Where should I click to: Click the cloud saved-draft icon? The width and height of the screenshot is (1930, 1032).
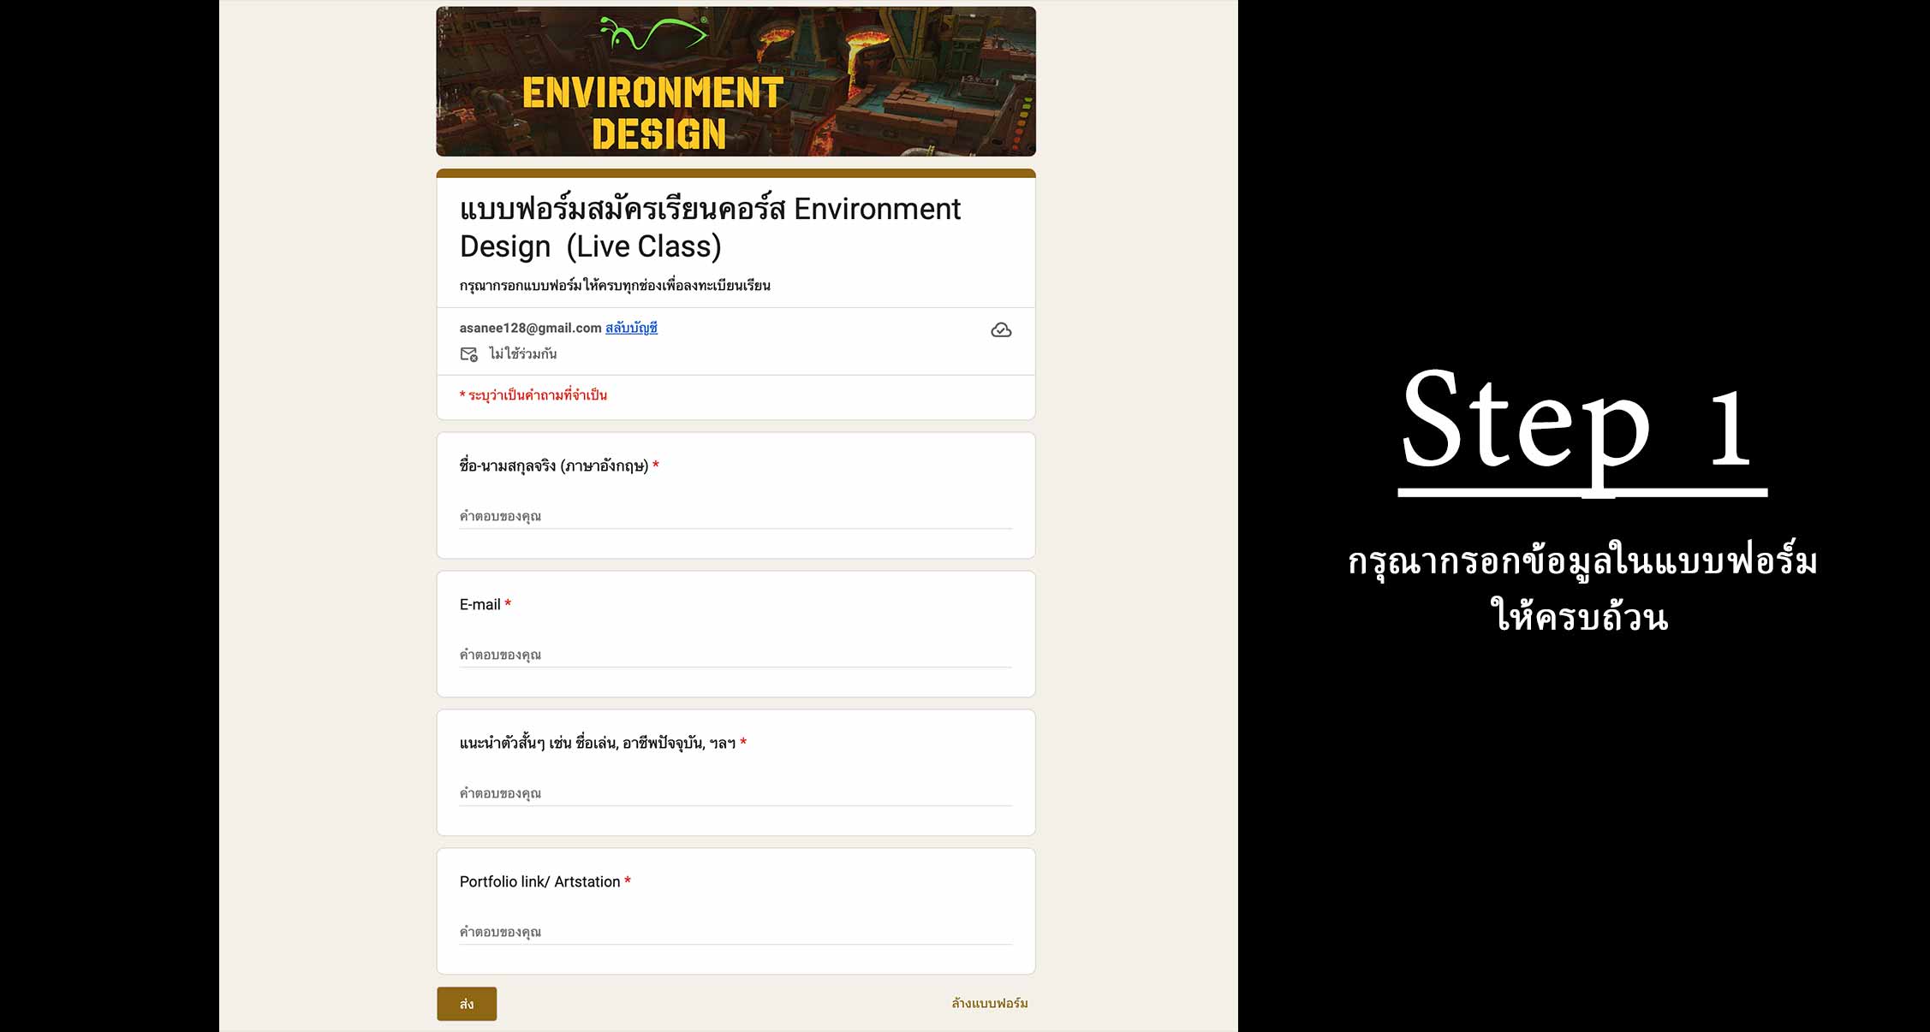1001,330
